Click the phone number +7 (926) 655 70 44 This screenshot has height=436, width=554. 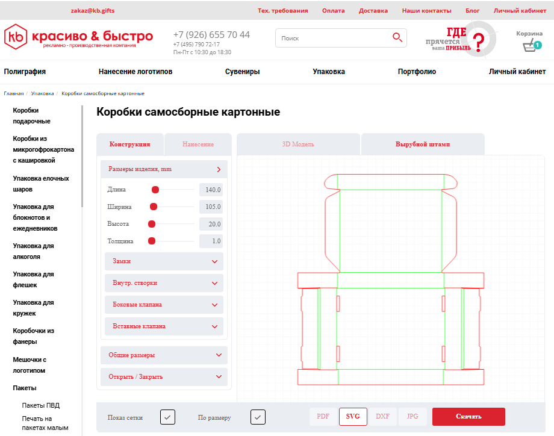point(211,34)
